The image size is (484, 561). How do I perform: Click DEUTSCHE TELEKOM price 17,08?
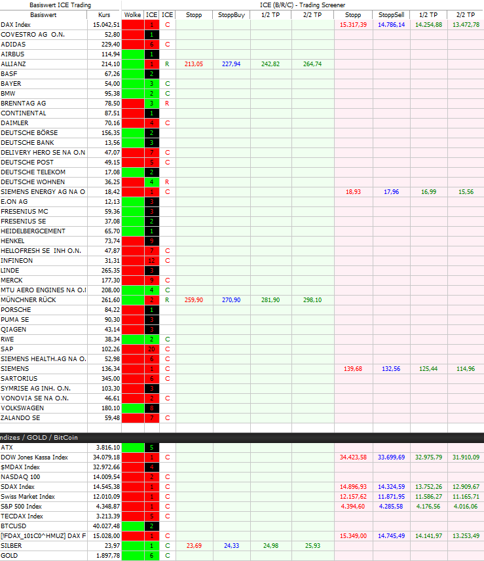[112, 172]
